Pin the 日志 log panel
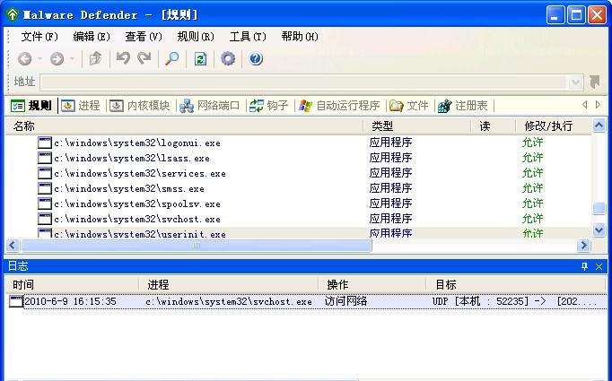This screenshot has height=381, width=612. point(584,266)
